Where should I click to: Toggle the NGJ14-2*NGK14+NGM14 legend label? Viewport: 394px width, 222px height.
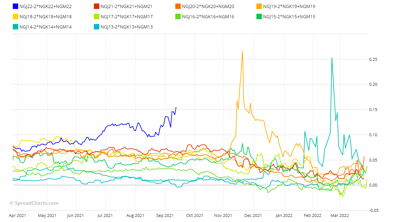[45, 27]
